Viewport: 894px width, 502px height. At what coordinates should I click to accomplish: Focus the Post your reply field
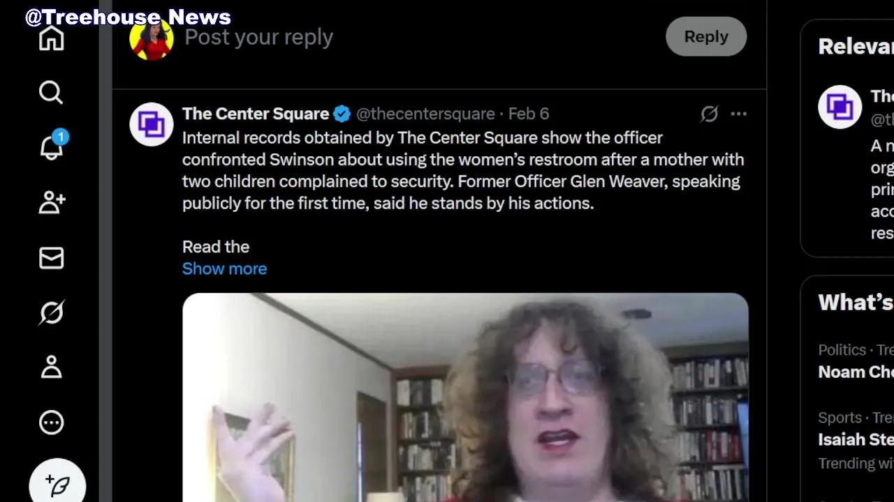(419, 37)
